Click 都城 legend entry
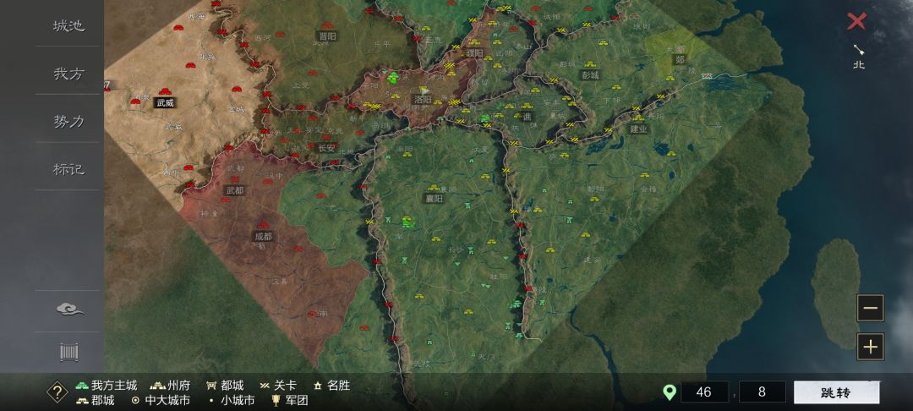This screenshot has width=913, height=411. 225,386
